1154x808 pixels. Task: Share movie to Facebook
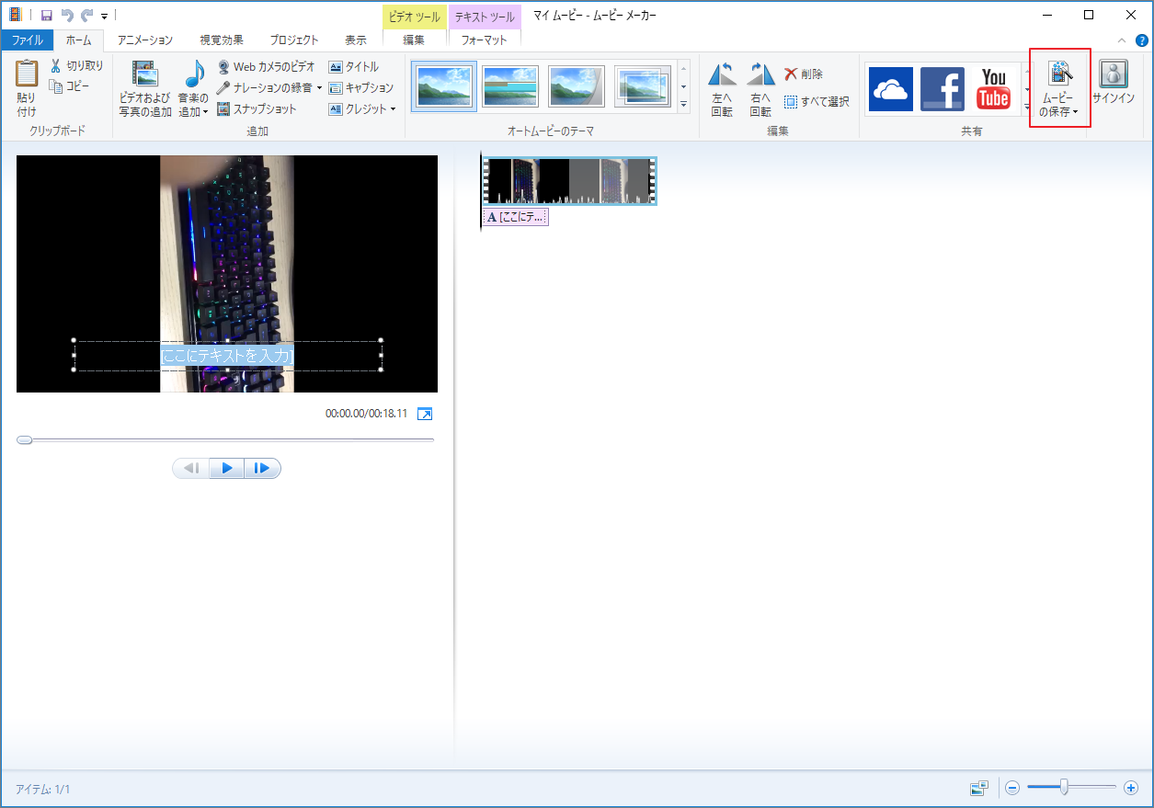point(943,89)
